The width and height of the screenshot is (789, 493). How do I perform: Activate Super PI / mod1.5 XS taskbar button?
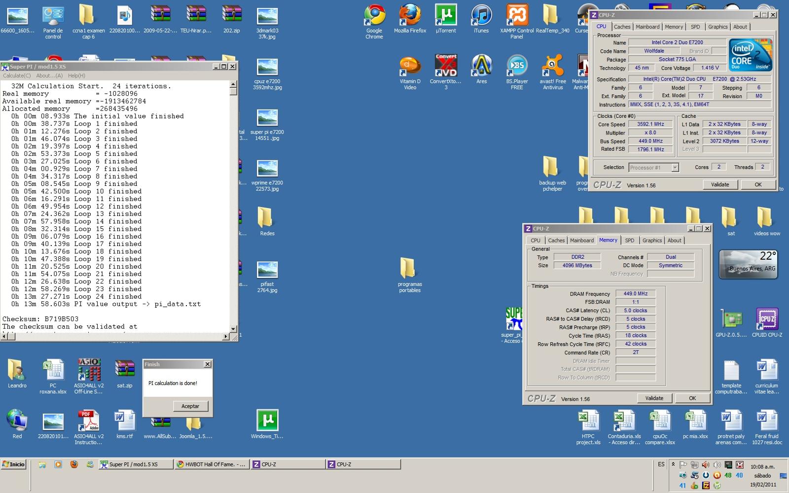coord(136,464)
